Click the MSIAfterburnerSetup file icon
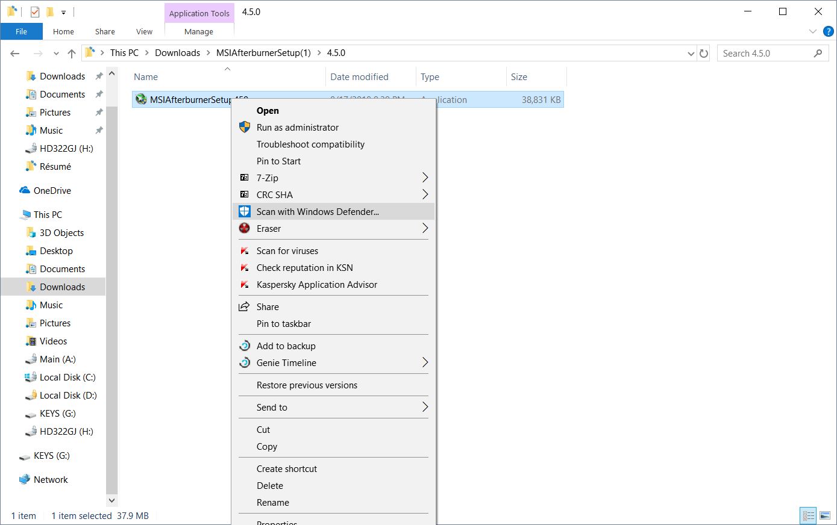Viewport: 837px width, 525px height. click(141, 99)
